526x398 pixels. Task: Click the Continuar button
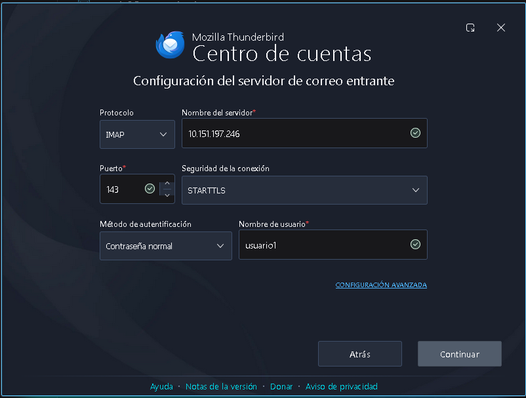pyautogui.click(x=460, y=353)
